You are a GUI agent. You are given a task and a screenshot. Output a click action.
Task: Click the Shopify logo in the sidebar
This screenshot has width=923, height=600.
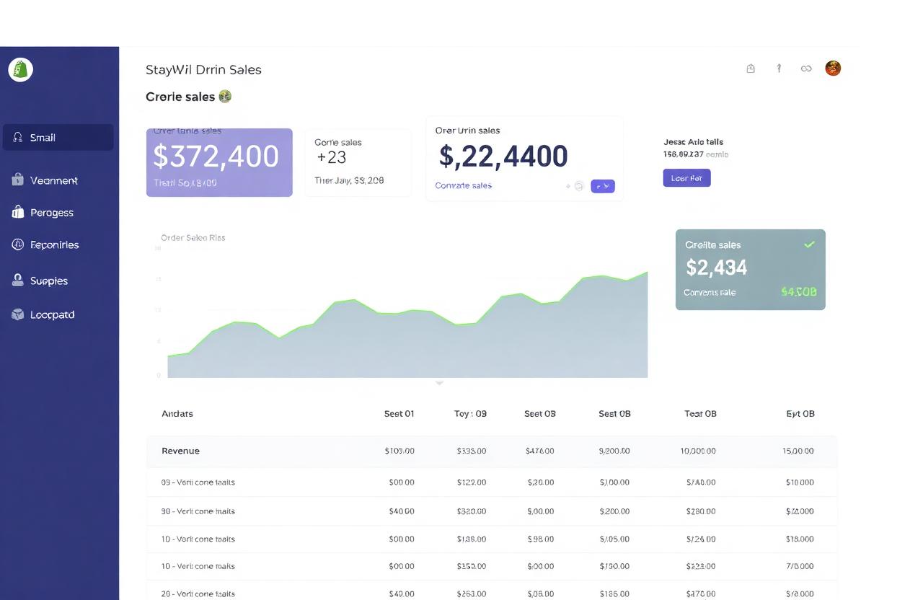coord(19,69)
